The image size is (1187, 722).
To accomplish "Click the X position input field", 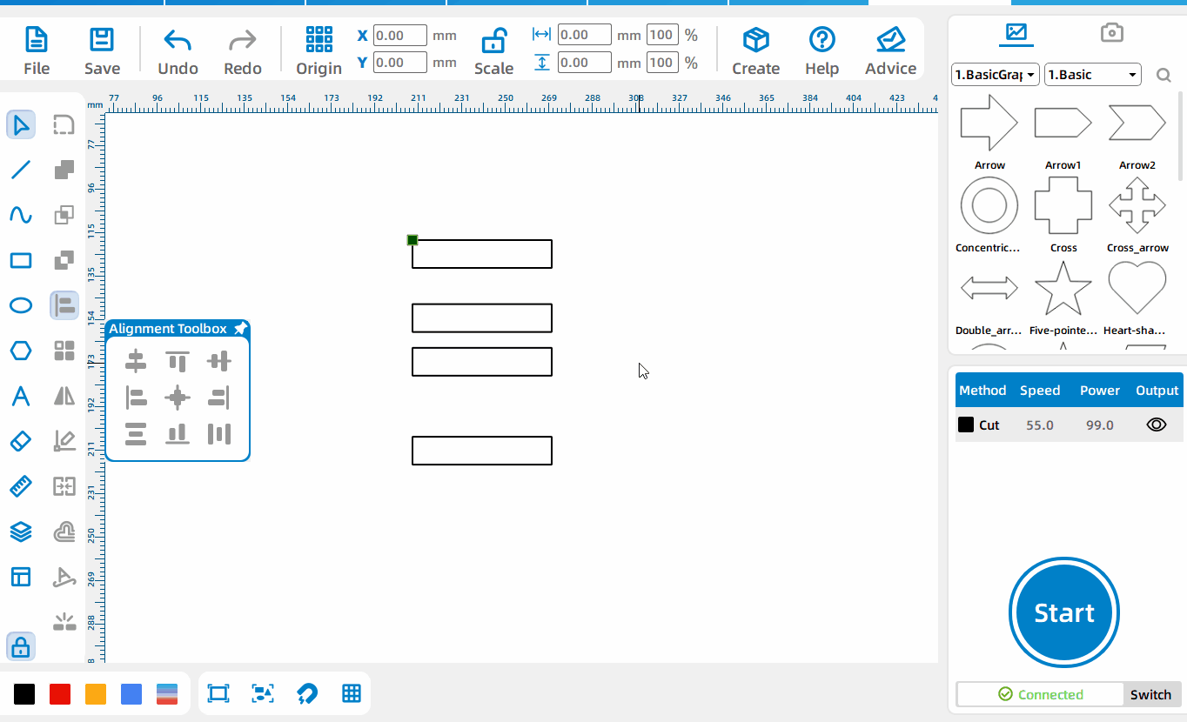I will (x=400, y=36).
